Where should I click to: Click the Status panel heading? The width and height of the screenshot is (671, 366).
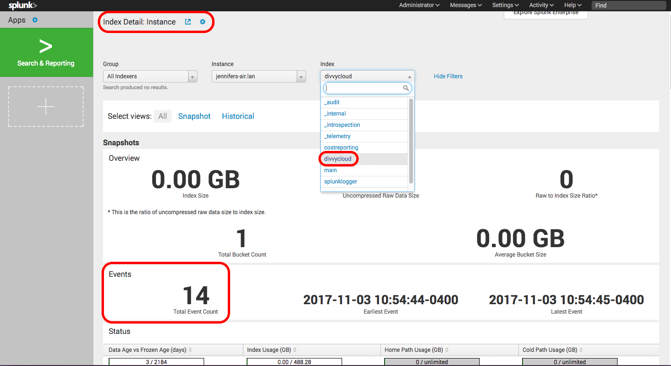tap(120, 332)
